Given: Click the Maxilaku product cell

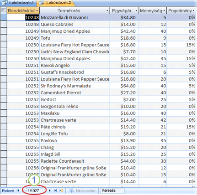Looking at the screenshot, I should click(75, 113).
